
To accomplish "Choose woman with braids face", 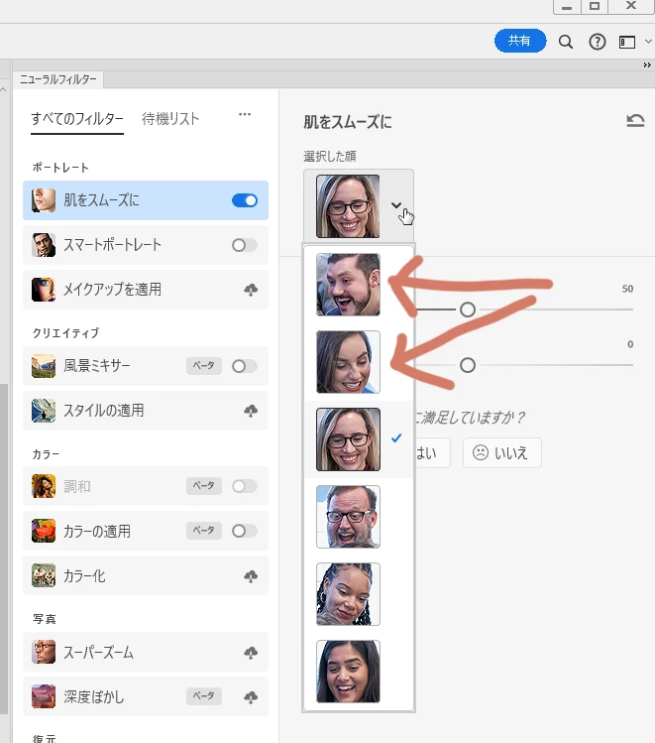I will click(x=348, y=594).
